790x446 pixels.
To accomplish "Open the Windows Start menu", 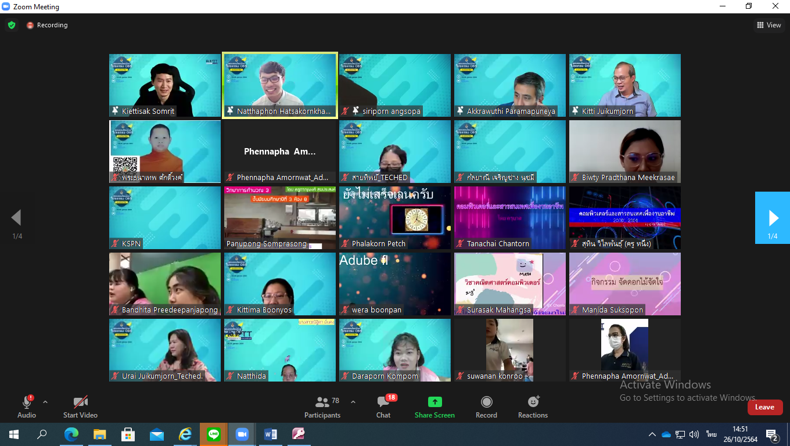I will coord(14,434).
